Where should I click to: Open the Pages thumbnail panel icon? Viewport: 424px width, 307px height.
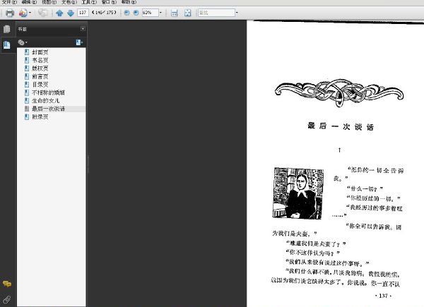point(7,29)
